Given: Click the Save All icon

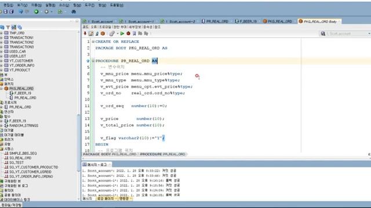Looking at the screenshot, I should coord(11,12).
